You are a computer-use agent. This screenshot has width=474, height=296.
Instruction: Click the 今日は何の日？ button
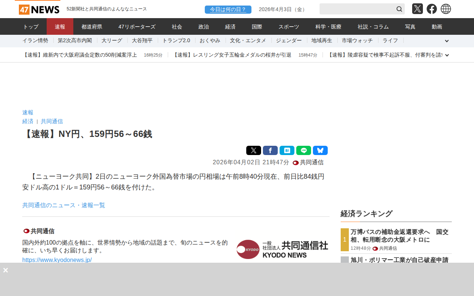[x=228, y=10]
